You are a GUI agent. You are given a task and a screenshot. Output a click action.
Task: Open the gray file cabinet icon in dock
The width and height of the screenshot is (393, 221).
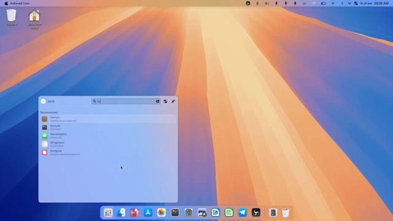click(273, 213)
